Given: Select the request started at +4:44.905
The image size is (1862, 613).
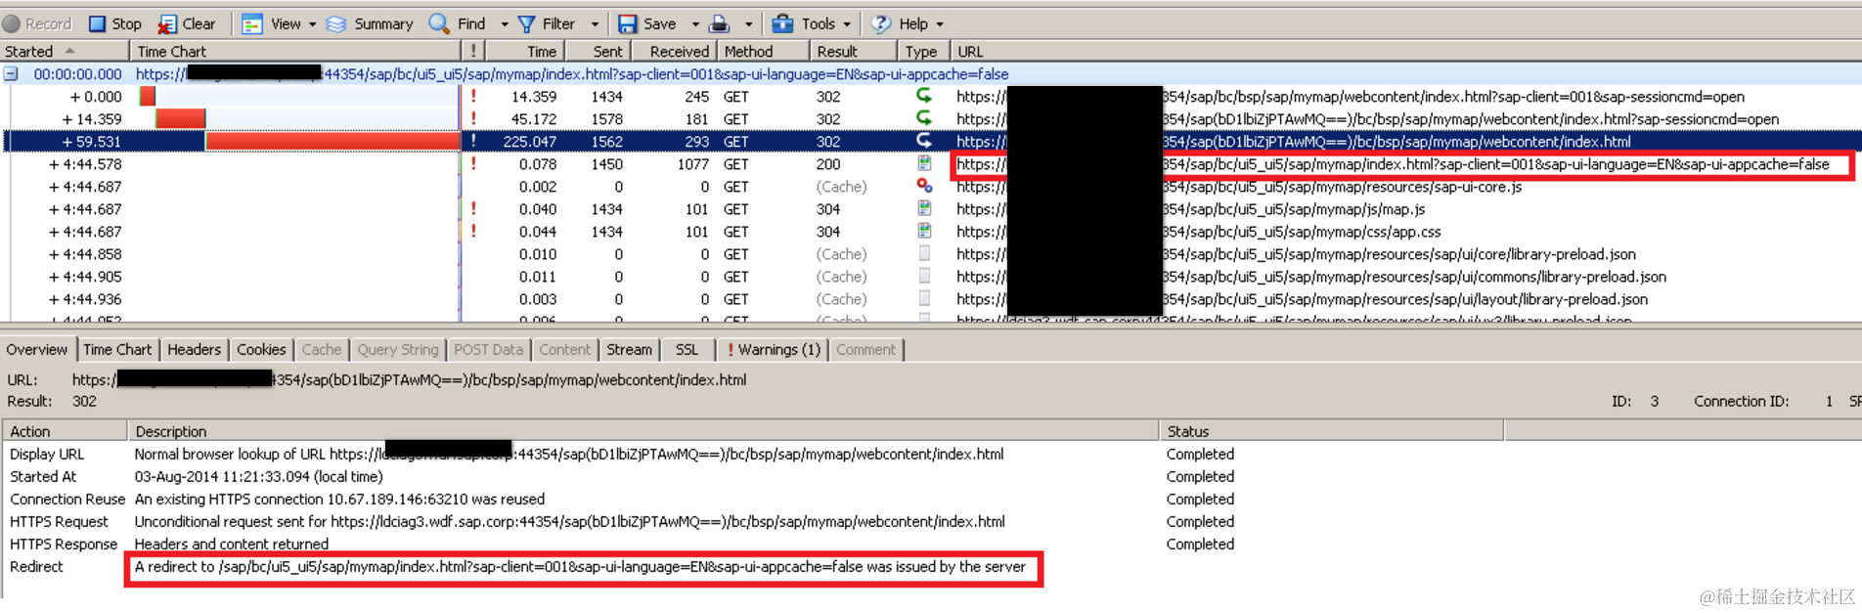Looking at the screenshot, I should point(931,276).
